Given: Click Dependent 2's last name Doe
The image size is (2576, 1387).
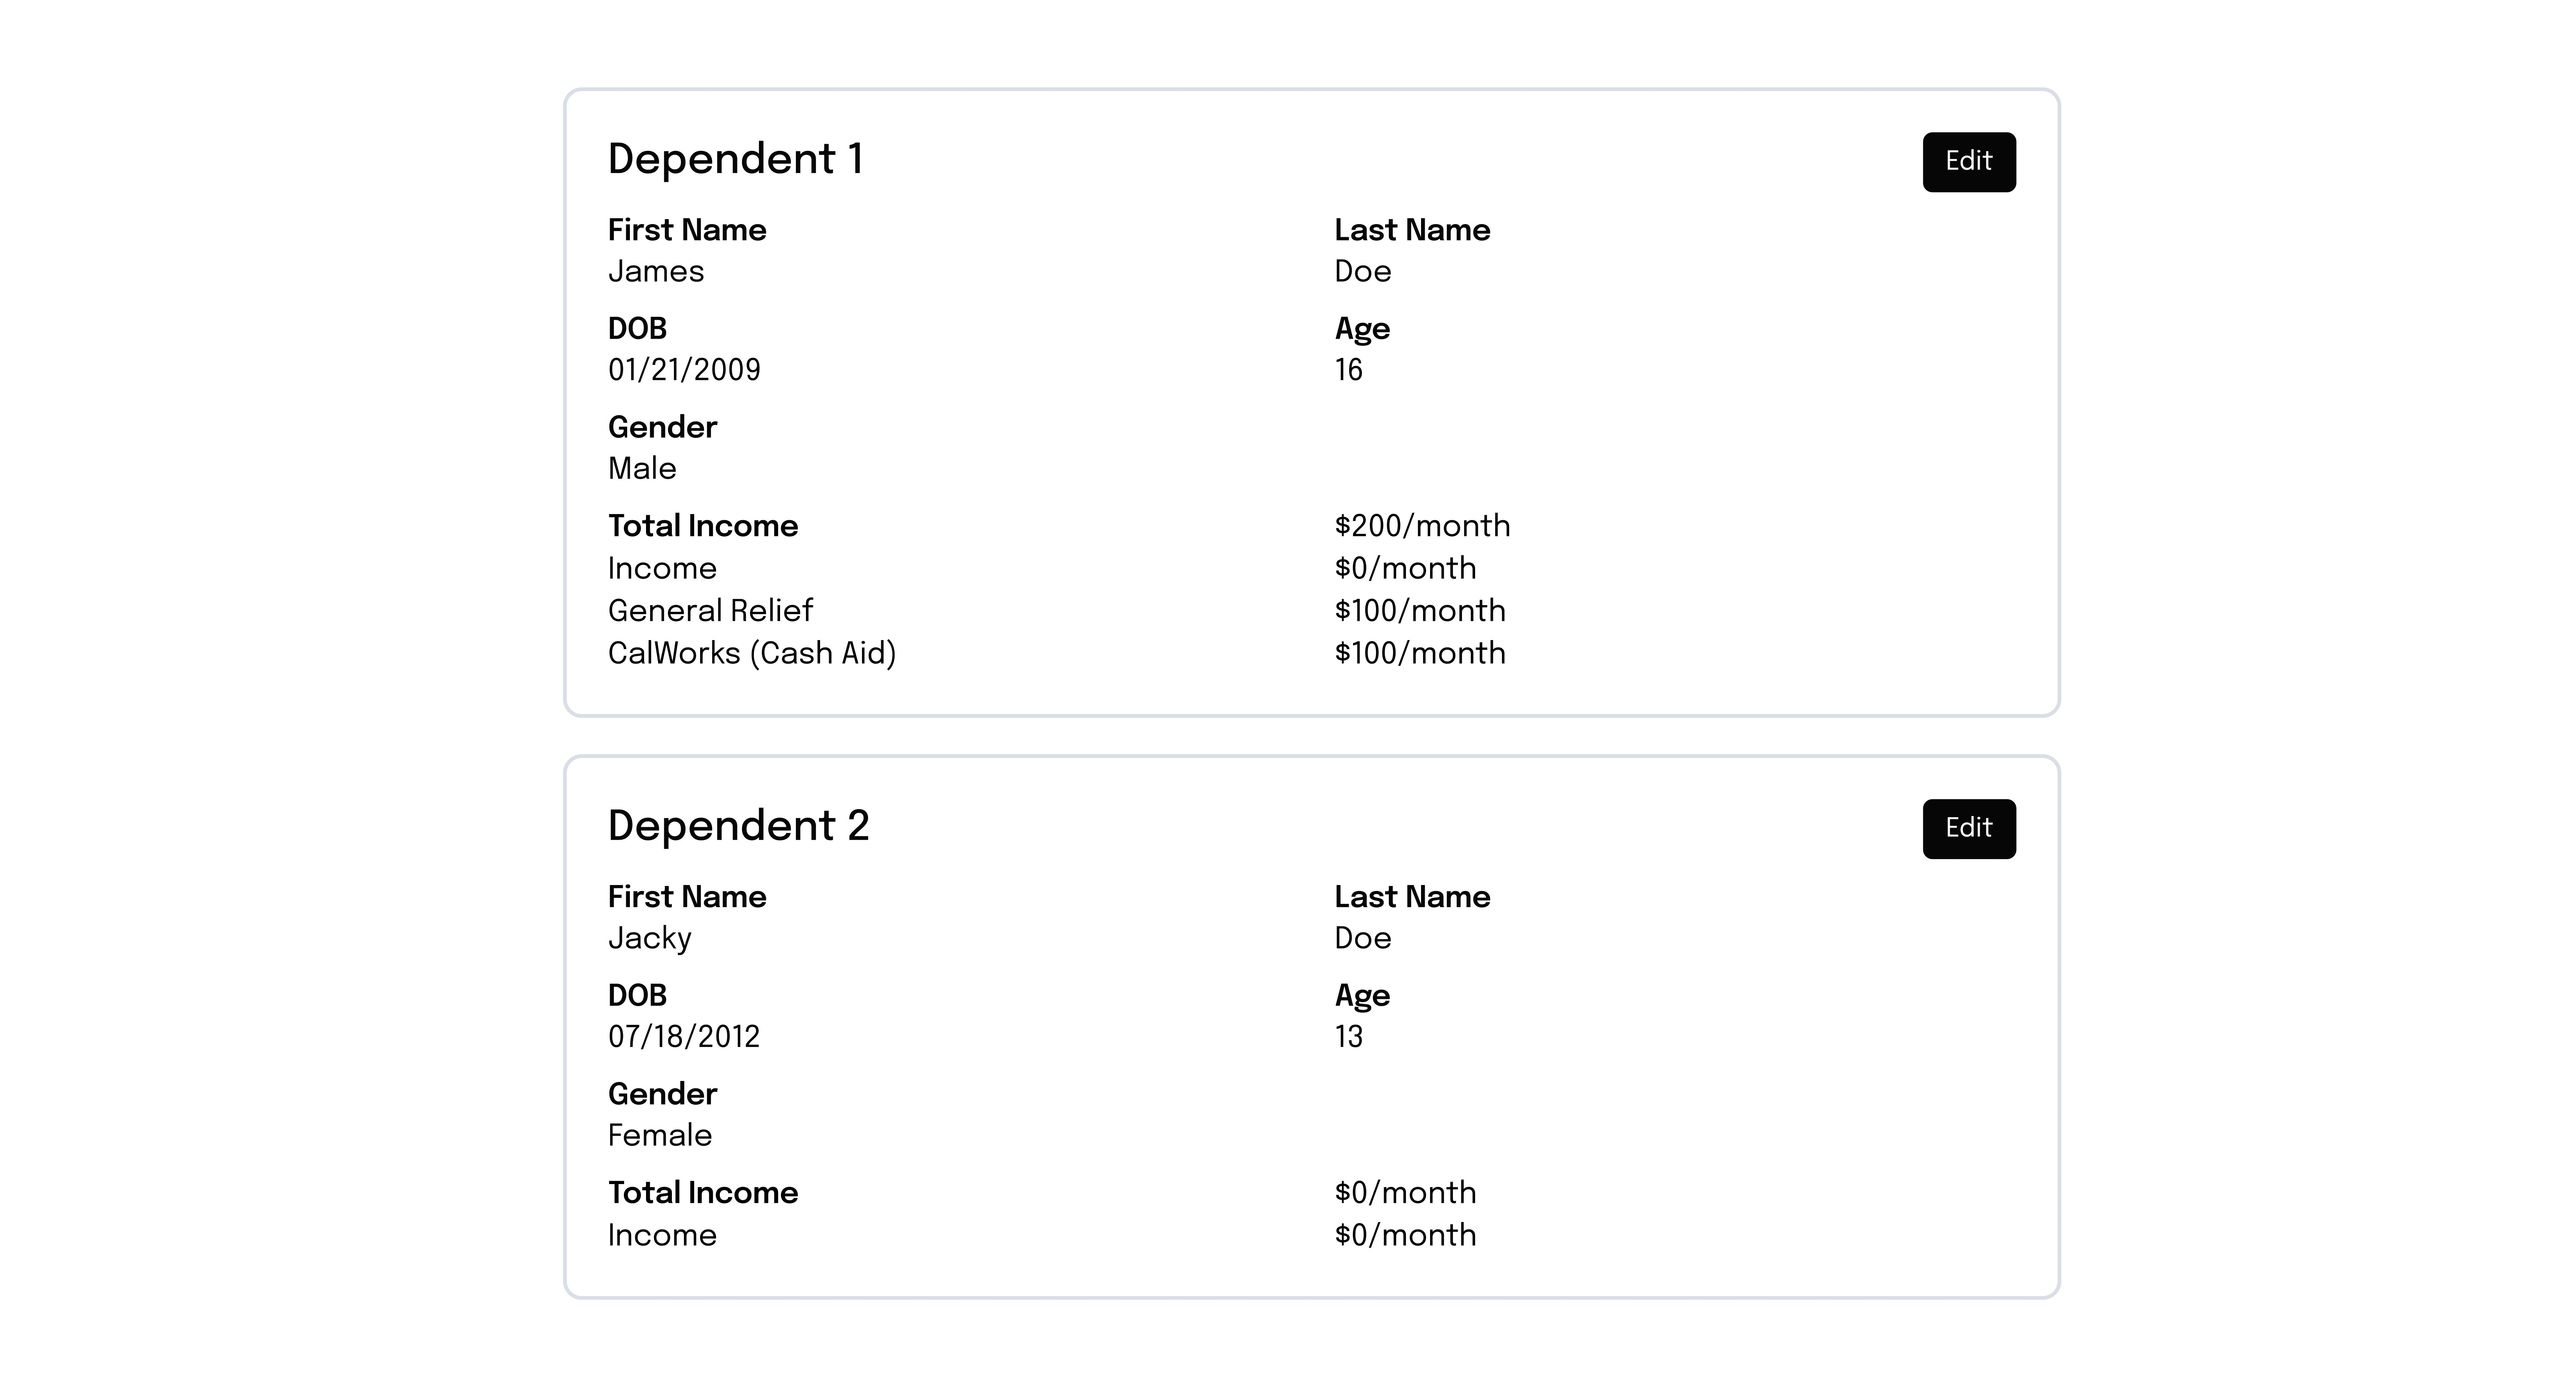Looking at the screenshot, I should point(1362,938).
